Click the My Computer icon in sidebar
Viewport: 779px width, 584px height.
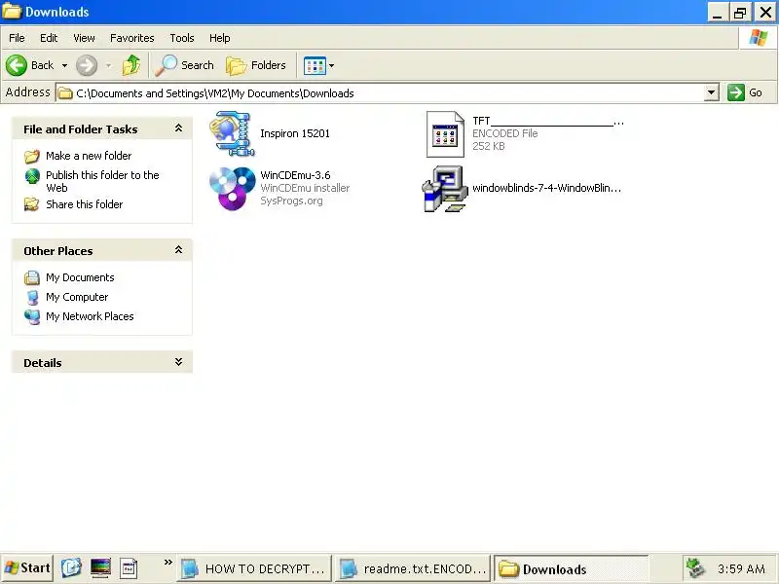tap(32, 298)
